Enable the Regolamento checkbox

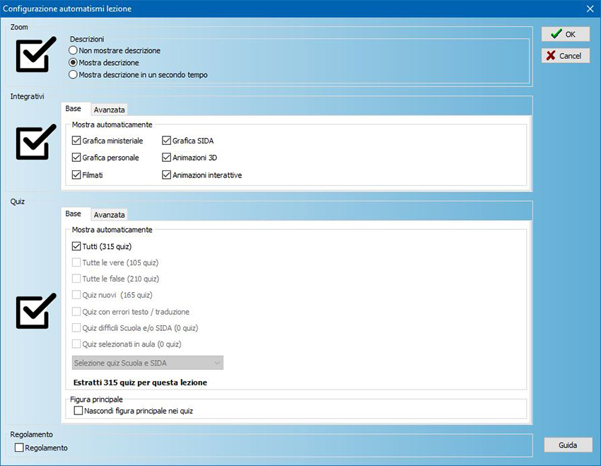click(x=20, y=448)
